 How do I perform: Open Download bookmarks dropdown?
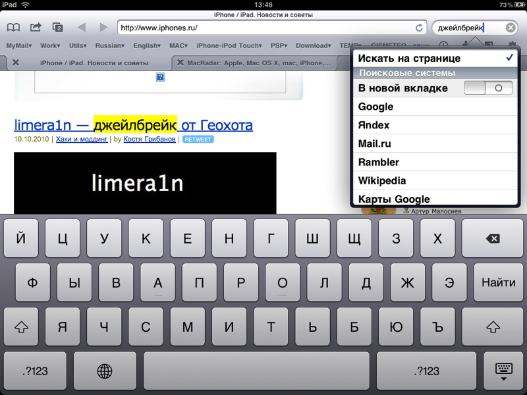coord(314,45)
